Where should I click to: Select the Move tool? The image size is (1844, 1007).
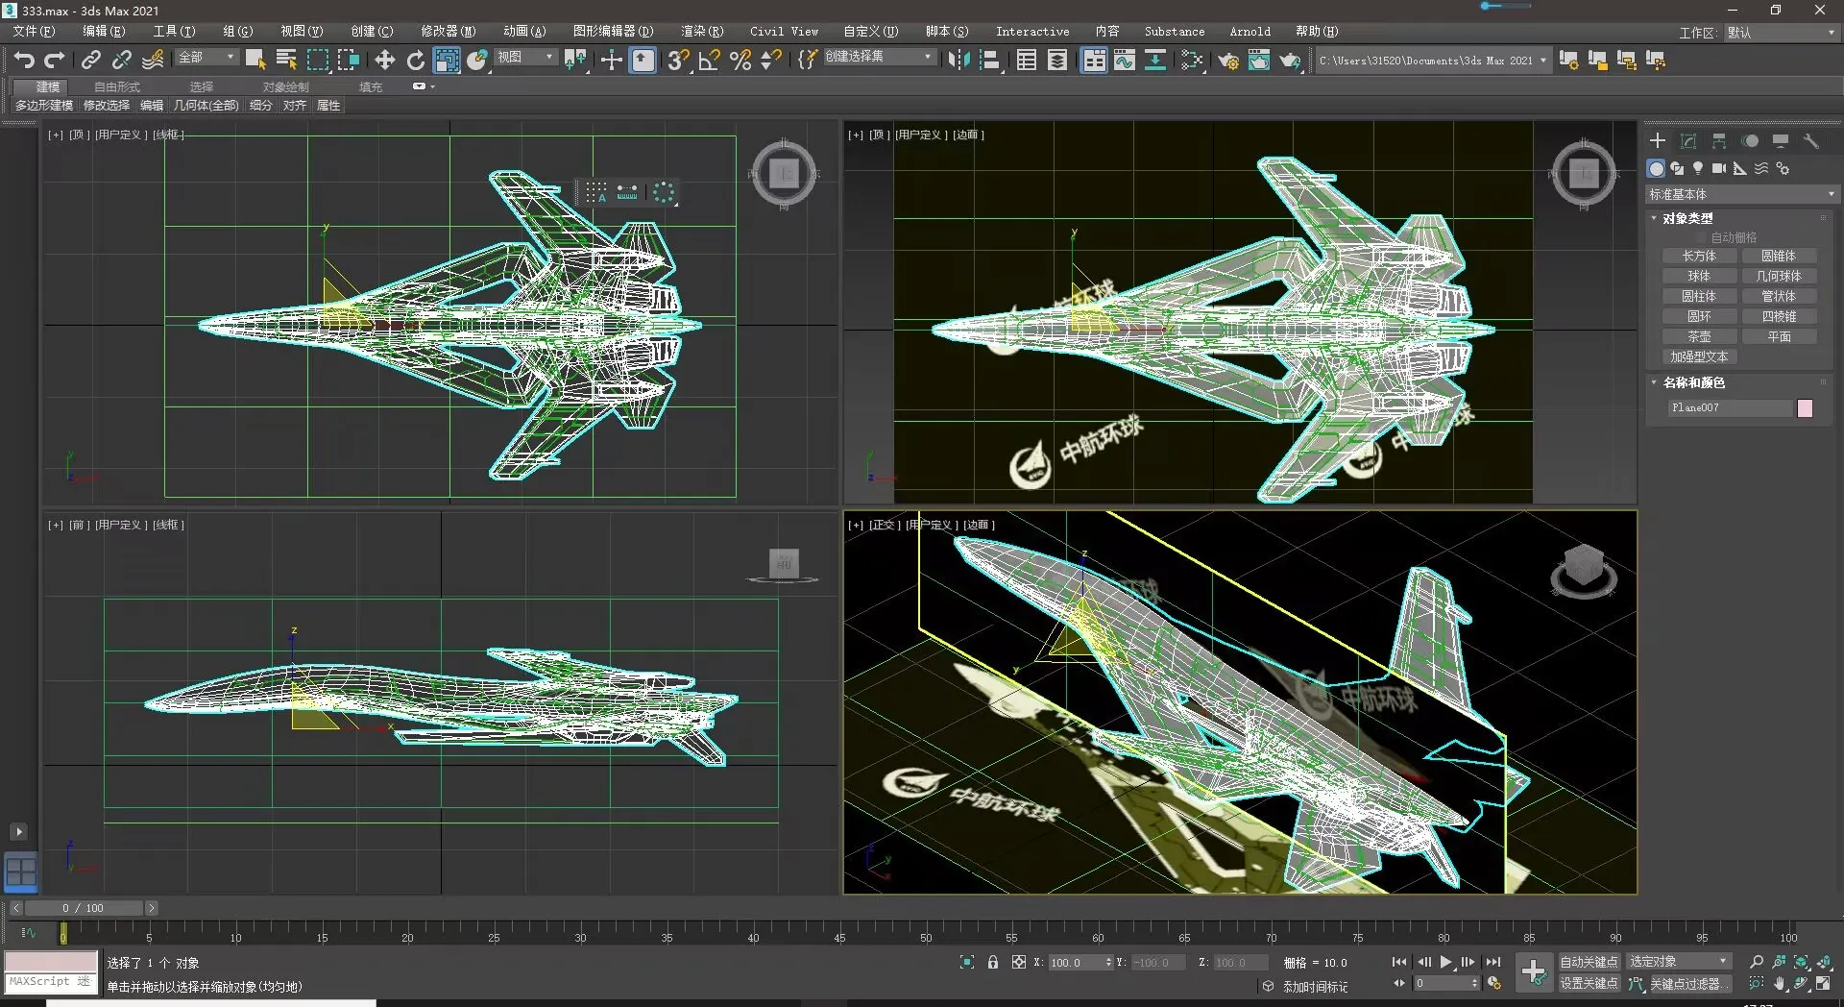[384, 61]
